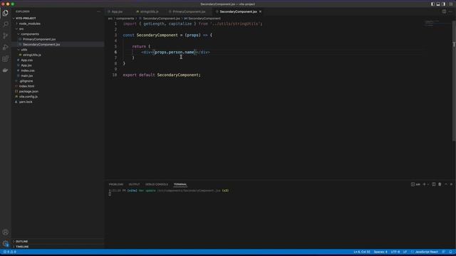Create new terminal with plus icon

click(x=425, y=184)
